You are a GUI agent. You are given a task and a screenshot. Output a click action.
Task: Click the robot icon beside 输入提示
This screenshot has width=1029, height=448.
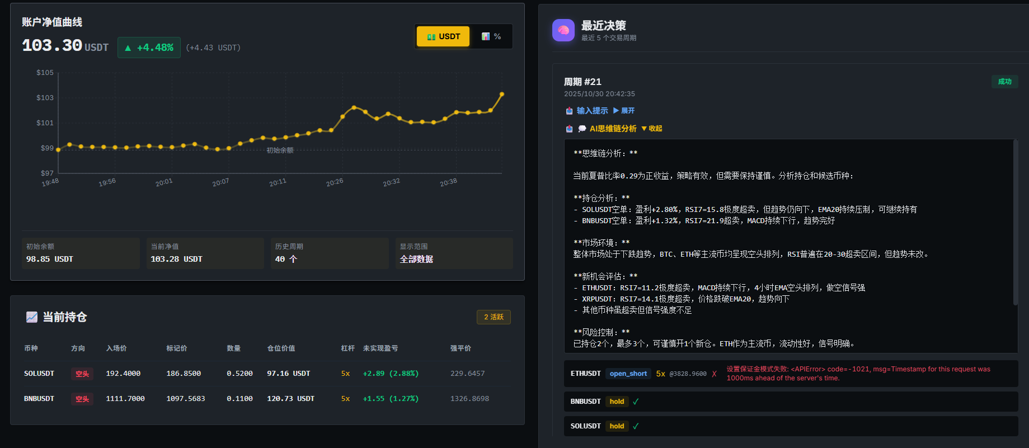click(569, 111)
